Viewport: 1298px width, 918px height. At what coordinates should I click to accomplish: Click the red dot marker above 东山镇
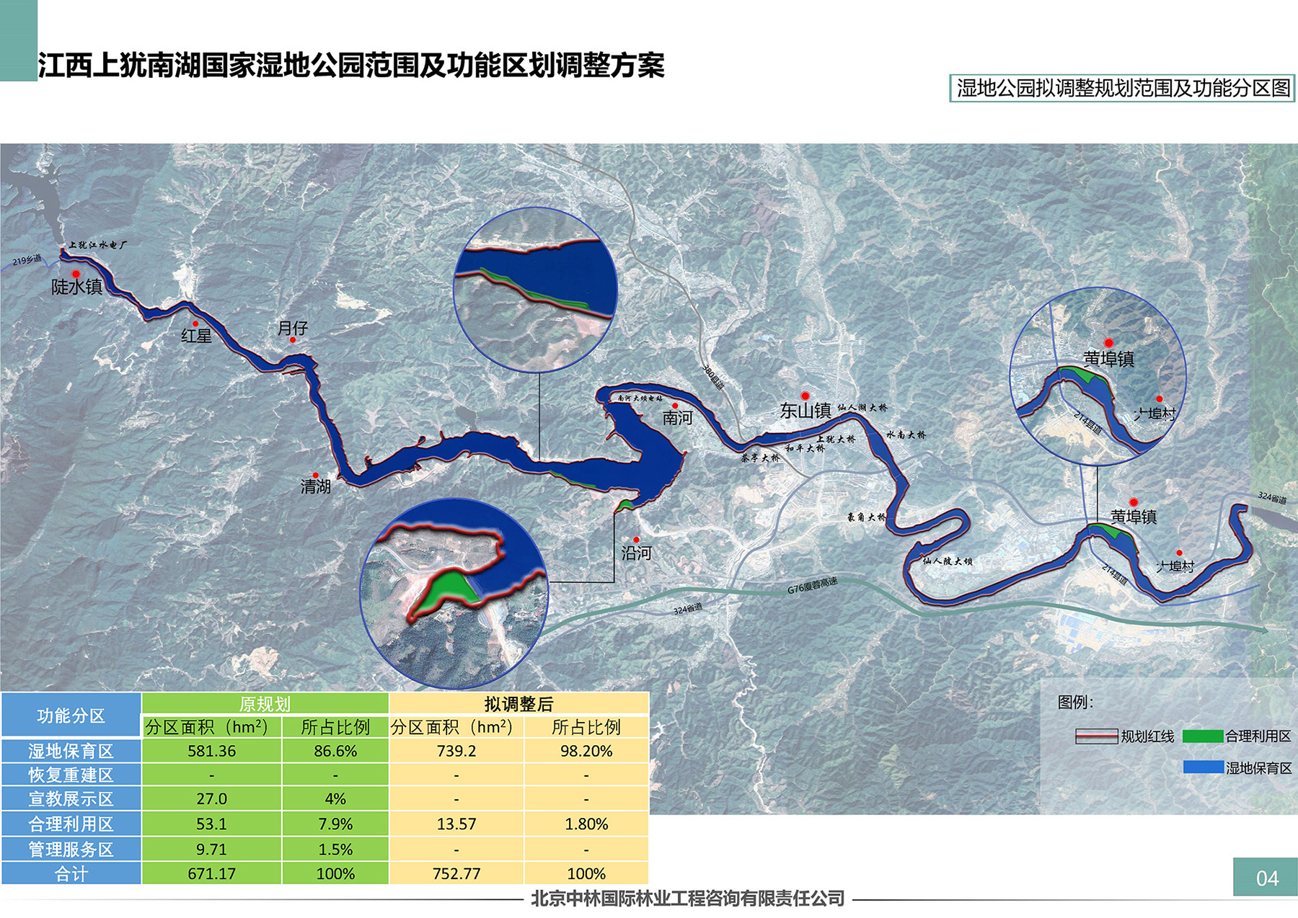tap(805, 396)
